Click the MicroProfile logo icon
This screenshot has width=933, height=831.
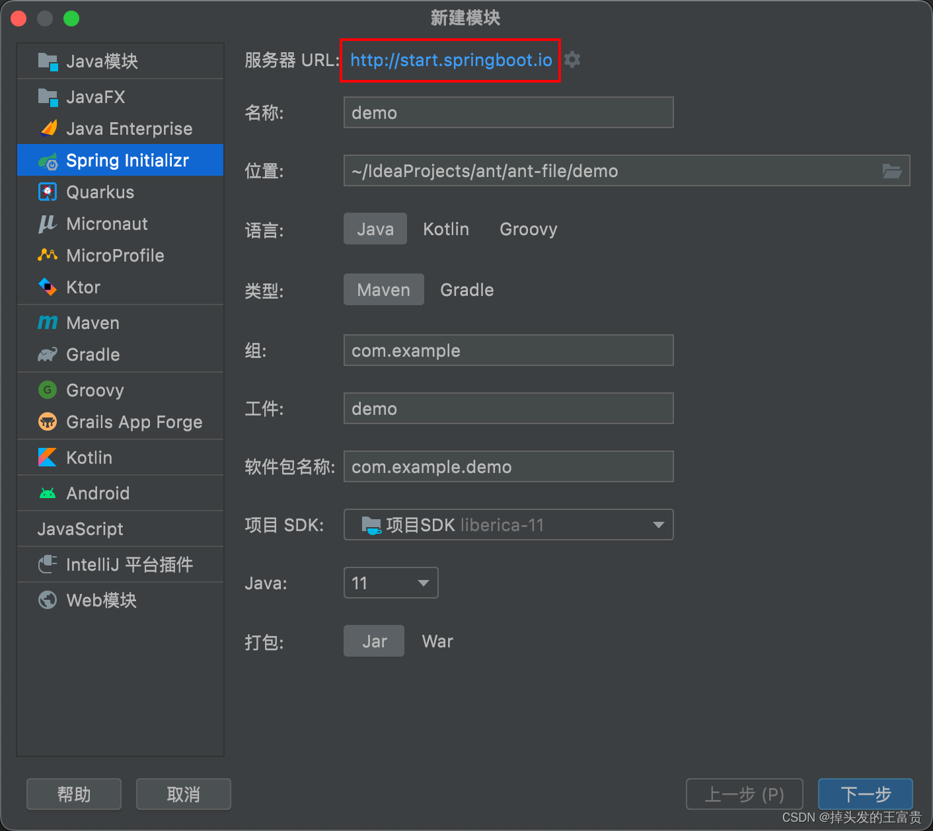48,255
